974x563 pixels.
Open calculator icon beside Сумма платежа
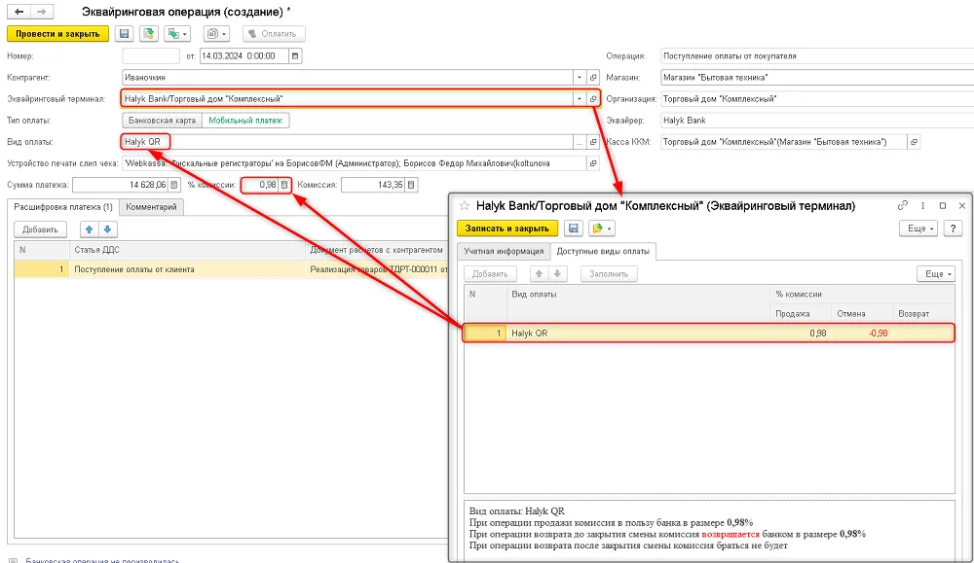[x=174, y=185]
